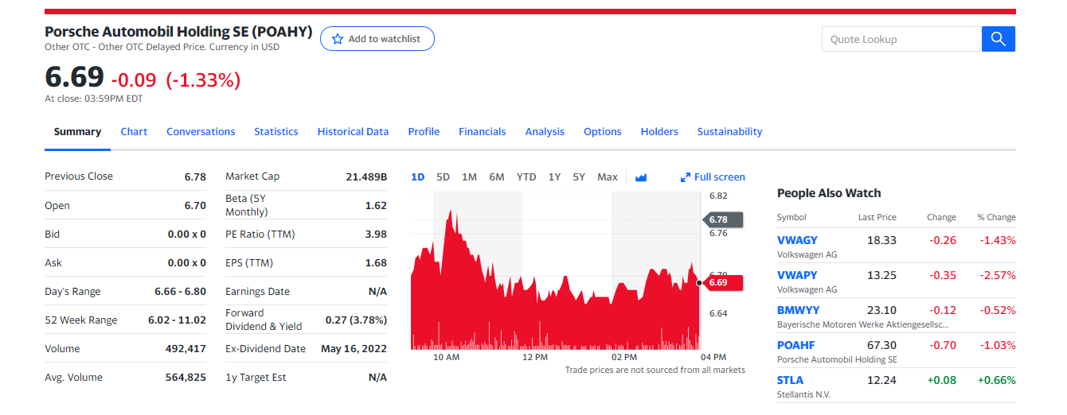Viewport: 1067px width, 415px height.
Task: Click the chart type area icon
Action: (641, 177)
